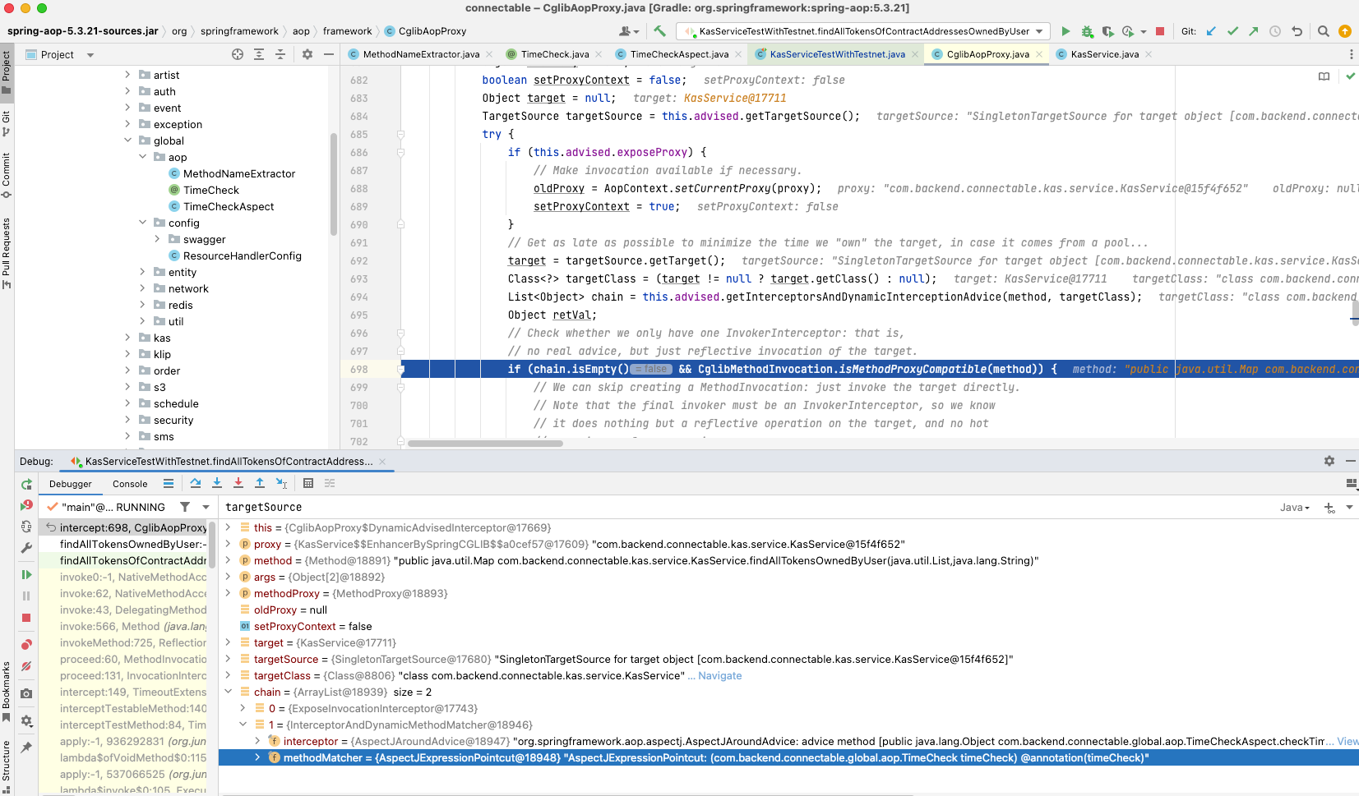Click the Git Commit checkmark icon
1359x796 pixels.
tap(1232, 31)
